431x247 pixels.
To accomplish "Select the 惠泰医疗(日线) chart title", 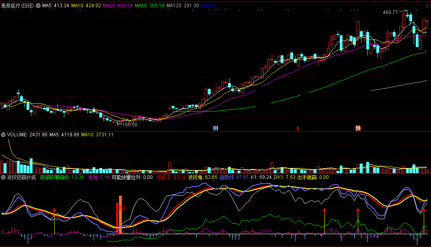I will (x=17, y=6).
